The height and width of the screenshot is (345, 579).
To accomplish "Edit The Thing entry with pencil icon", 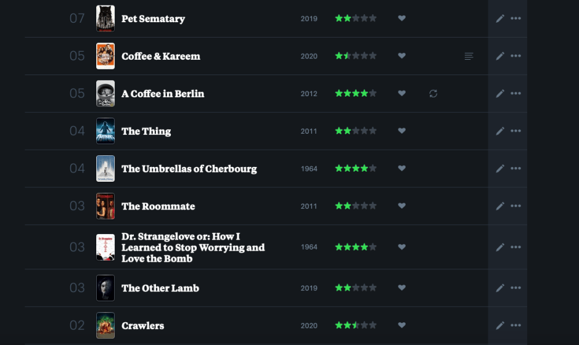I will [500, 131].
